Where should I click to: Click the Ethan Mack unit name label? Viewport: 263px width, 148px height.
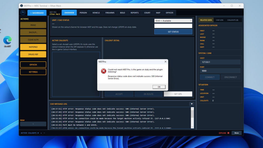pyautogui.click(x=55, y=14)
